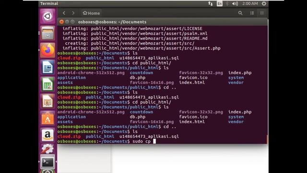
Task: Open LibreOffice Calc from dock
Action: 47,84
